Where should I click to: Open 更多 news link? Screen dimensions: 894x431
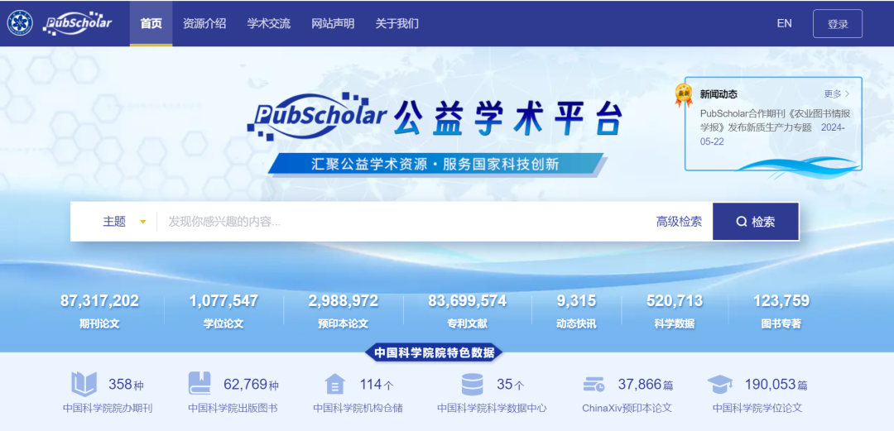click(x=836, y=94)
